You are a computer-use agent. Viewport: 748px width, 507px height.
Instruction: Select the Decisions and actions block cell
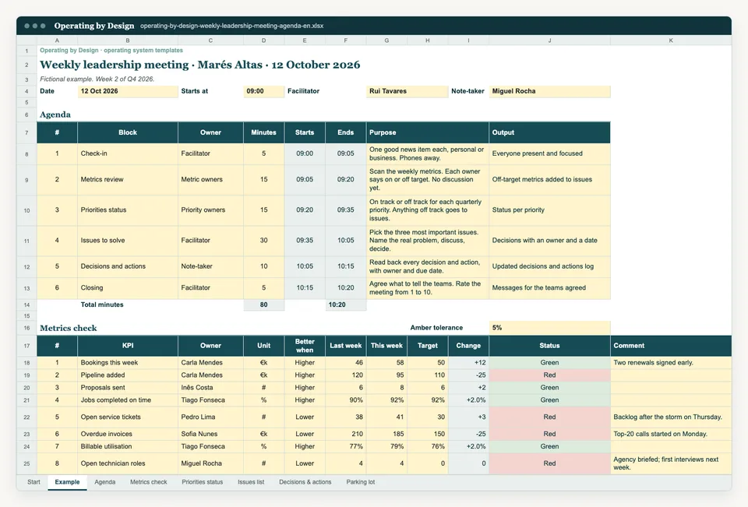pos(127,266)
